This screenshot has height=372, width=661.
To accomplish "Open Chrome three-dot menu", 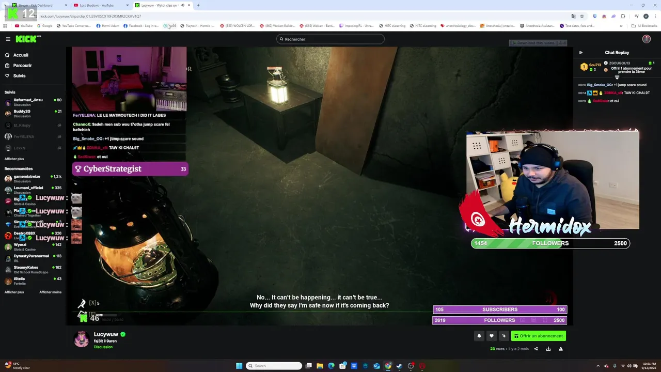I will [x=654, y=16].
